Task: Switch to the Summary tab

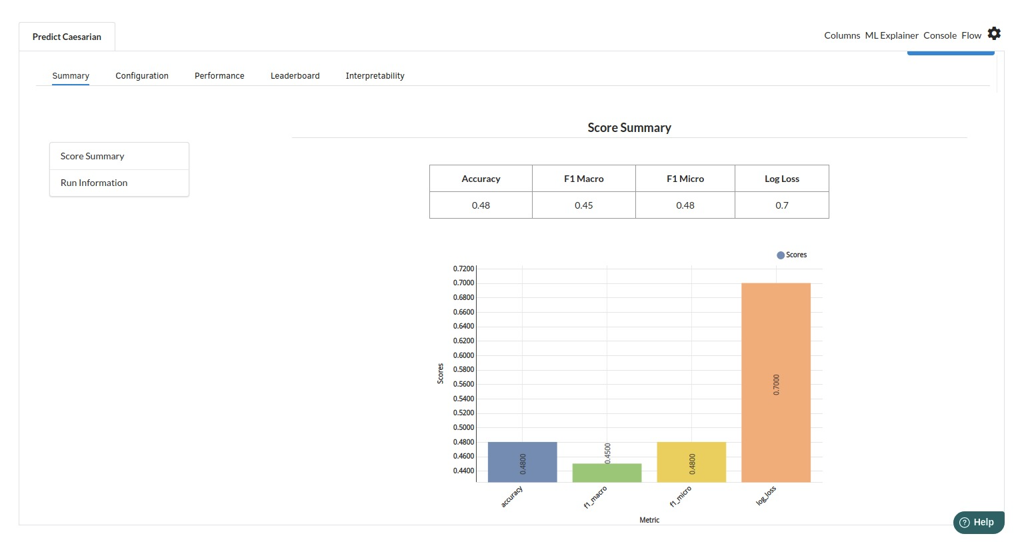Action: pos(71,76)
